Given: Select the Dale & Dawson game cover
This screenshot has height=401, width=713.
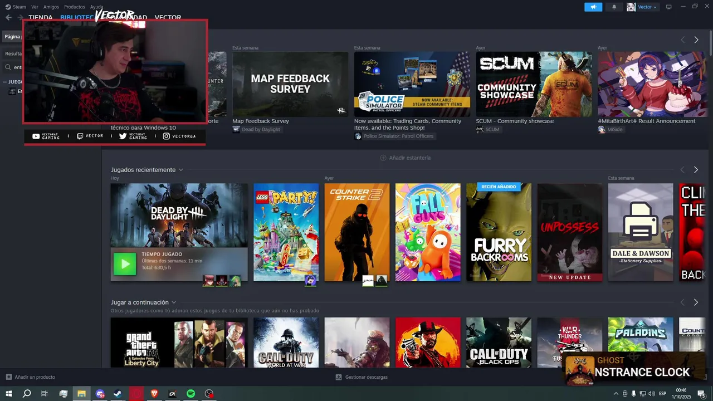Looking at the screenshot, I should point(641,232).
